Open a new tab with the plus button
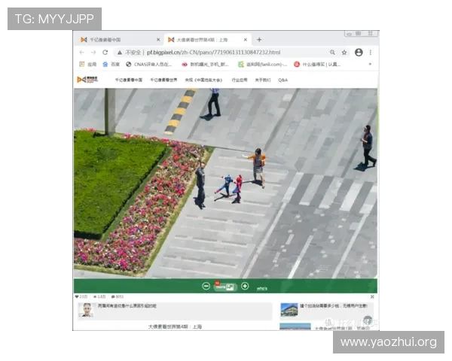The width and height of the screenshot is (452, 361). pos(259,40)
